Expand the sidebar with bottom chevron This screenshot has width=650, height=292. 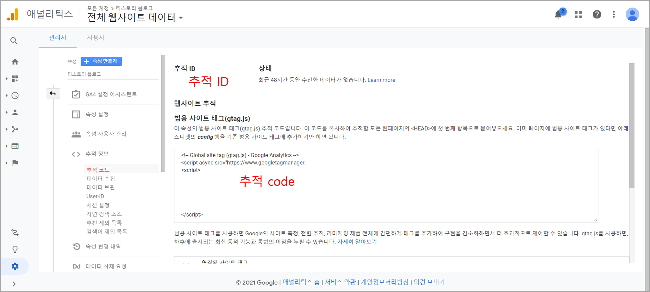[x=14, y=284]
